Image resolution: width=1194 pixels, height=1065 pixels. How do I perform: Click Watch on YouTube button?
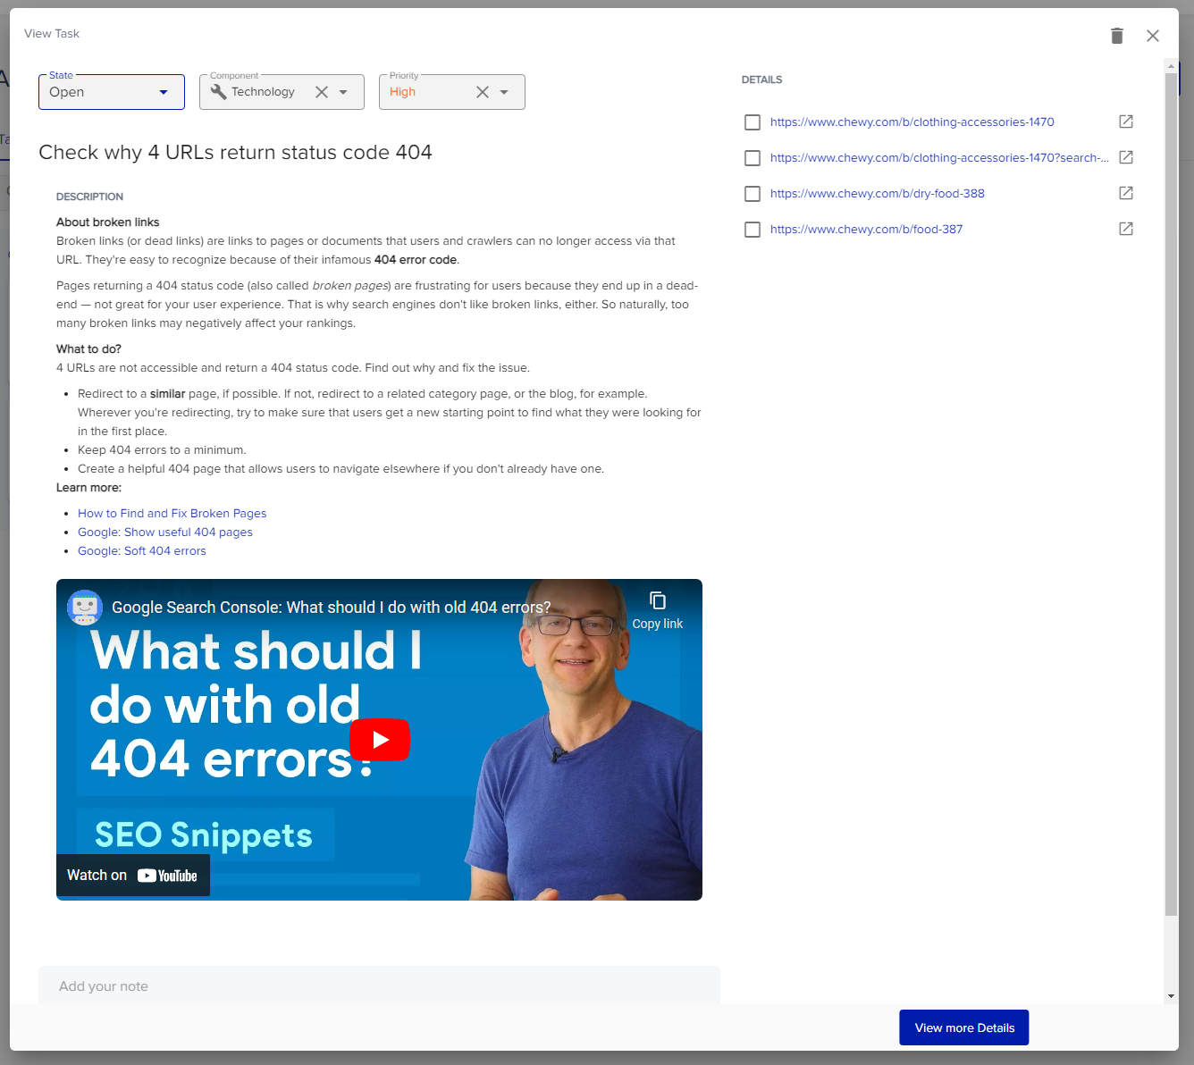(x=133, y=876)
